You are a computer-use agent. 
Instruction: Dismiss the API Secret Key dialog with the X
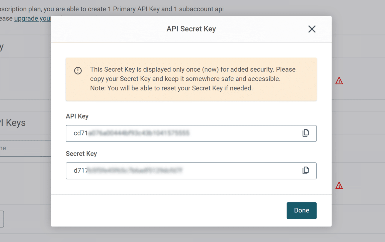(x=312, y=29)
